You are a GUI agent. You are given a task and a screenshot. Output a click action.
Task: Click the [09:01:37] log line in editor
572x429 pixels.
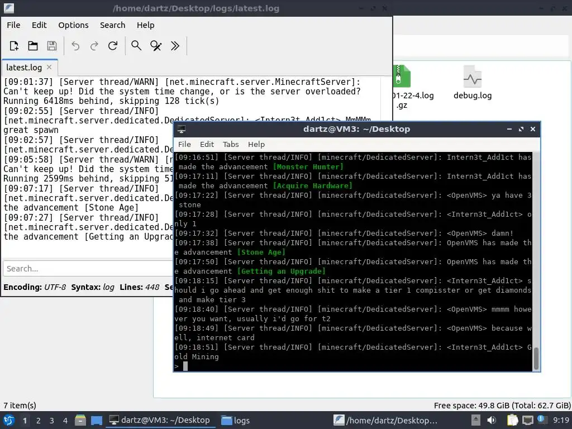tap(182, 82)
